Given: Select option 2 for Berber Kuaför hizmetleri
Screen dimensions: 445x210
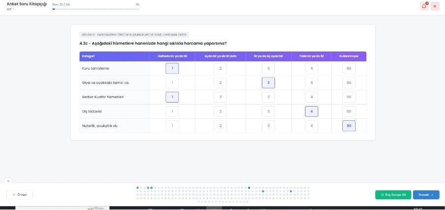Looking at the screenshot, I should [220, 97].
